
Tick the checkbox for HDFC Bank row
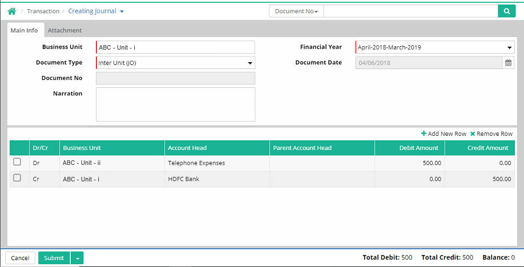click(x=17, y=178)
